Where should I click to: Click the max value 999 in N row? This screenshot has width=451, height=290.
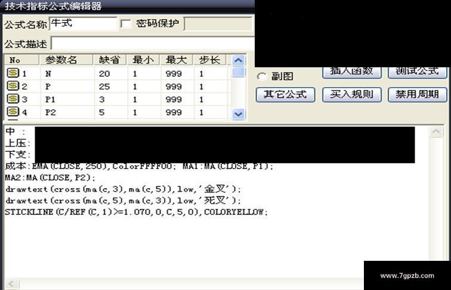tap(174, 74)
